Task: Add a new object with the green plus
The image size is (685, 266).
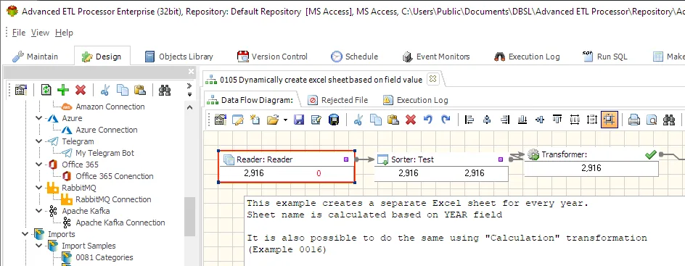Action: point(63,90)
